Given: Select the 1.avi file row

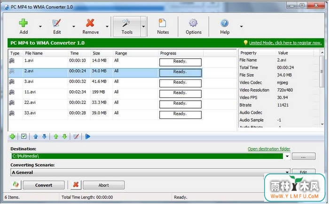Looking at the screenshot, I should [105, 62].
